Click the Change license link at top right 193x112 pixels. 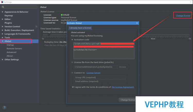coord(183,15)
